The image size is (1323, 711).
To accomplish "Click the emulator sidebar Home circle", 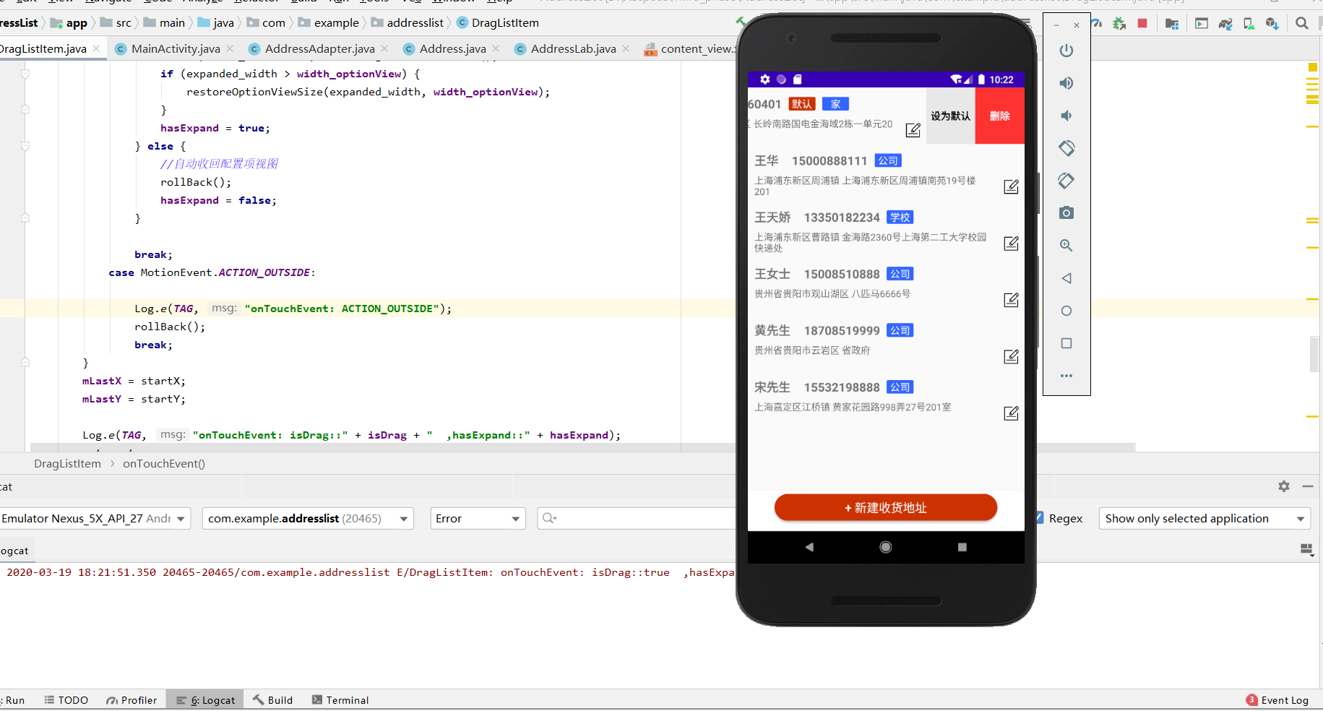I will [x=1066, y=311].
